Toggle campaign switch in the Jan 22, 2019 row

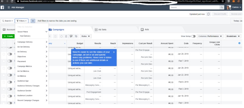point(10,75)
